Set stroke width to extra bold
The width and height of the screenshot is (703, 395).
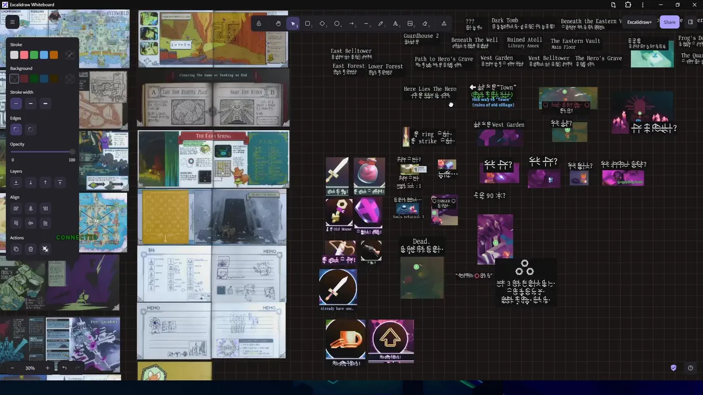click(45, 103)
